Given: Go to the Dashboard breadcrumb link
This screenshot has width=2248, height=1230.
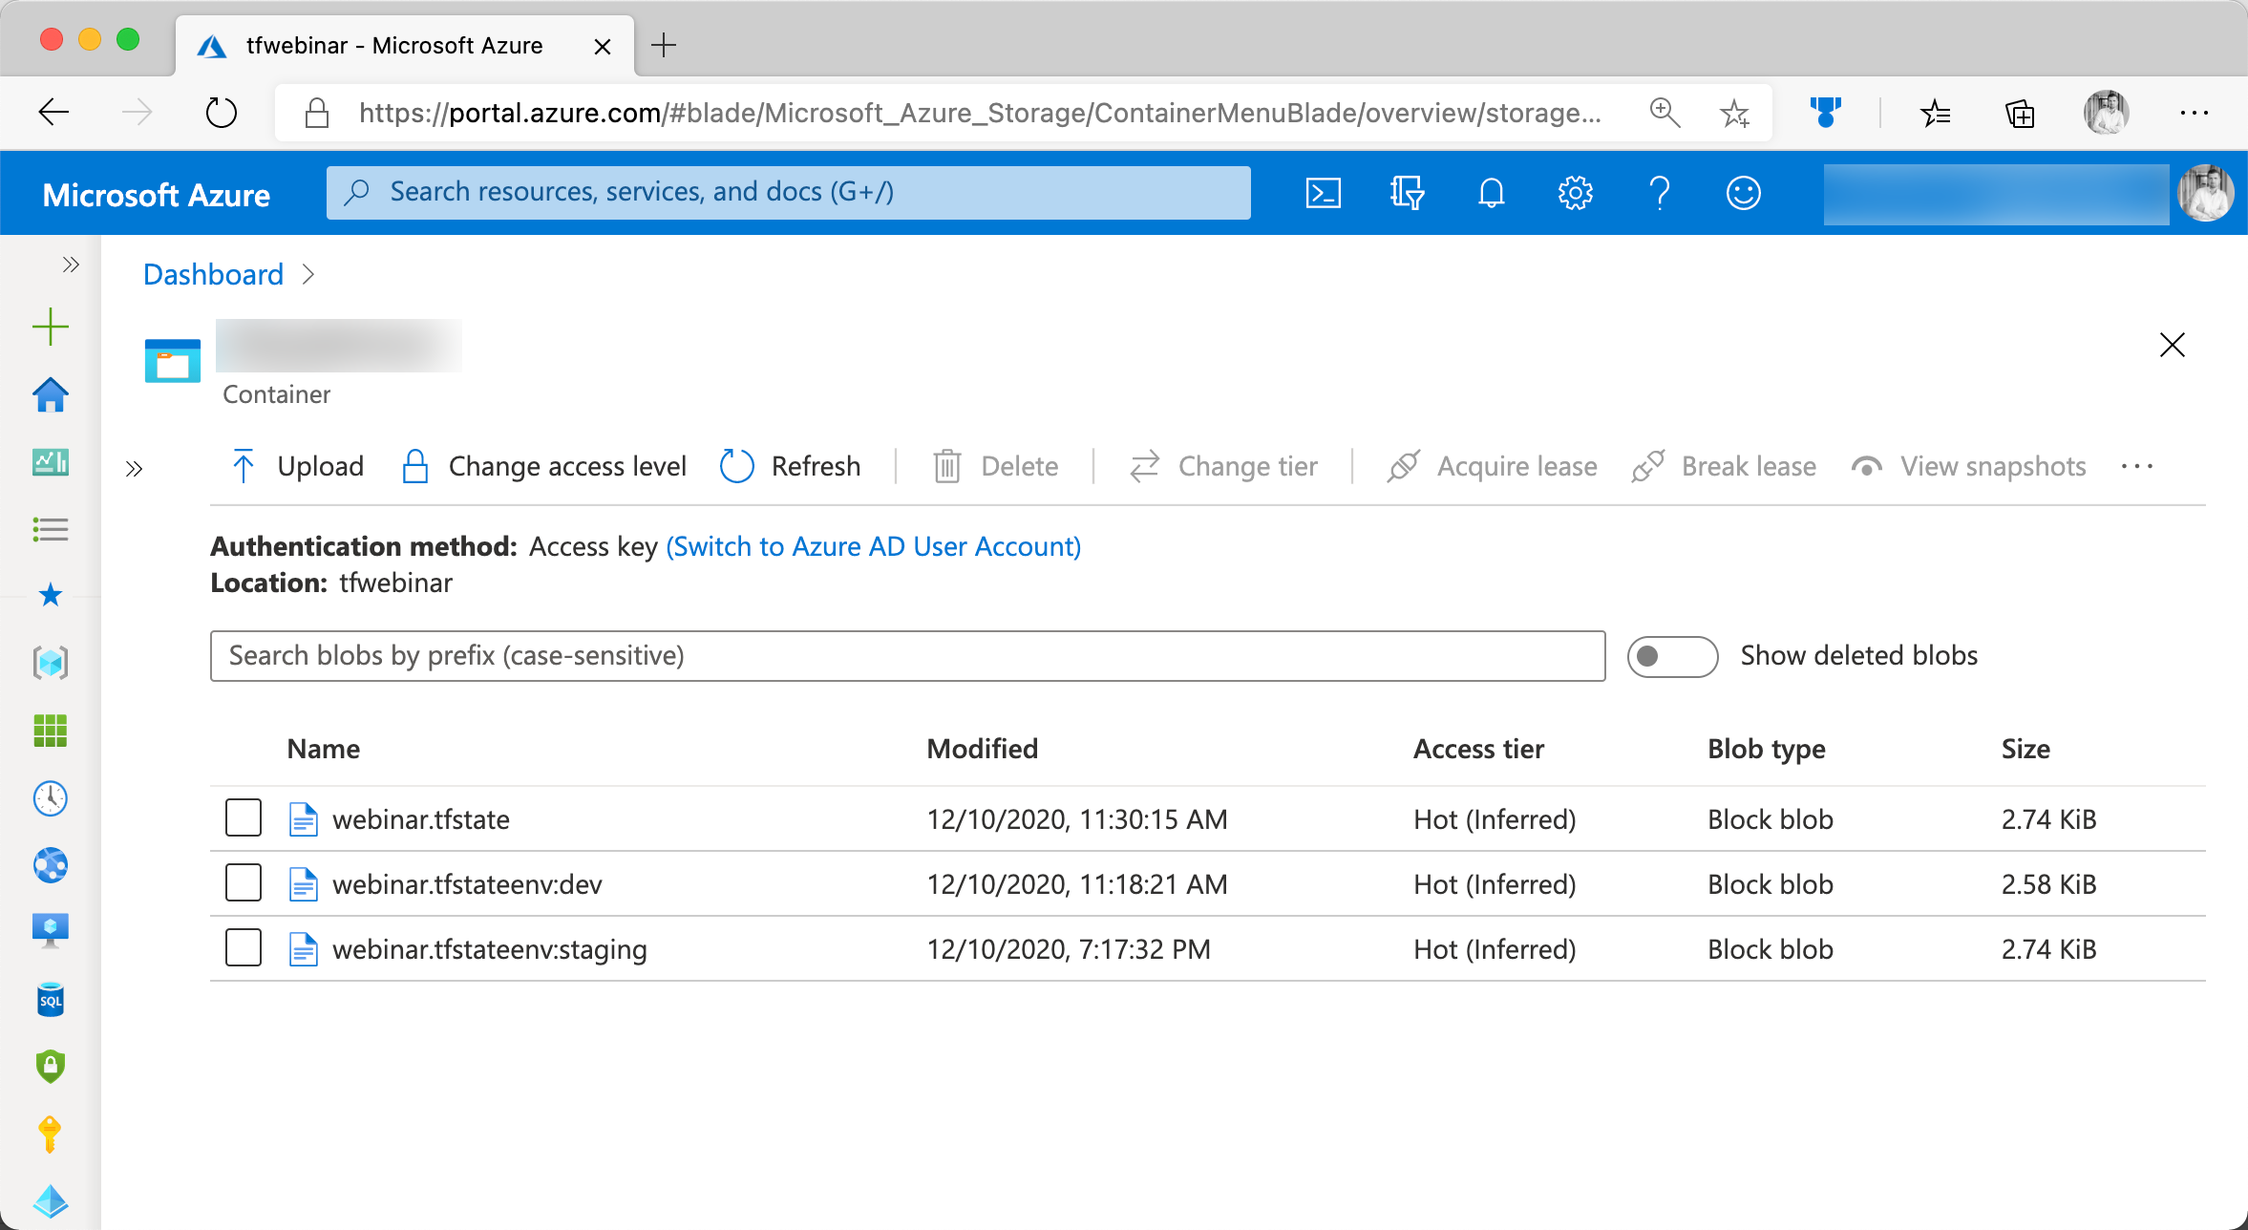Looking at the screenshot, I should click(x=213, y=274).
